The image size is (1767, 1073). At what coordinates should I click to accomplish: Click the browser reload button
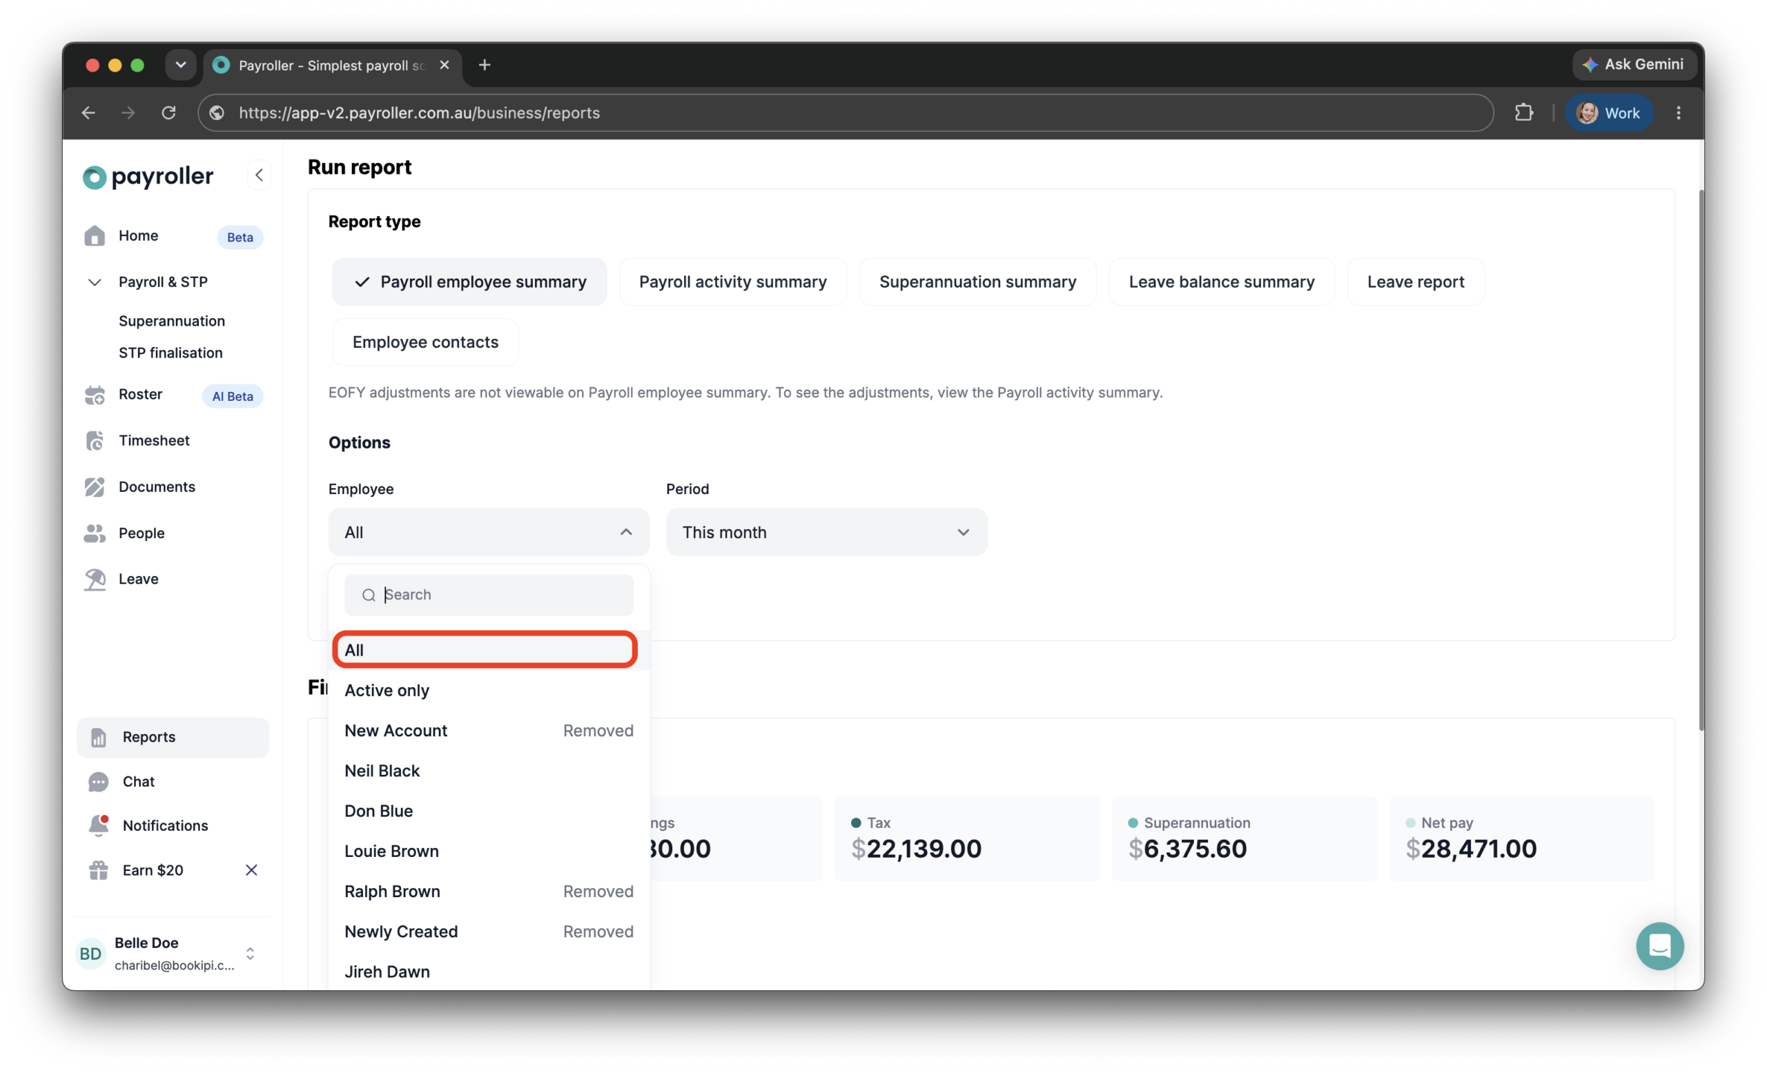[x=168, y=112]
